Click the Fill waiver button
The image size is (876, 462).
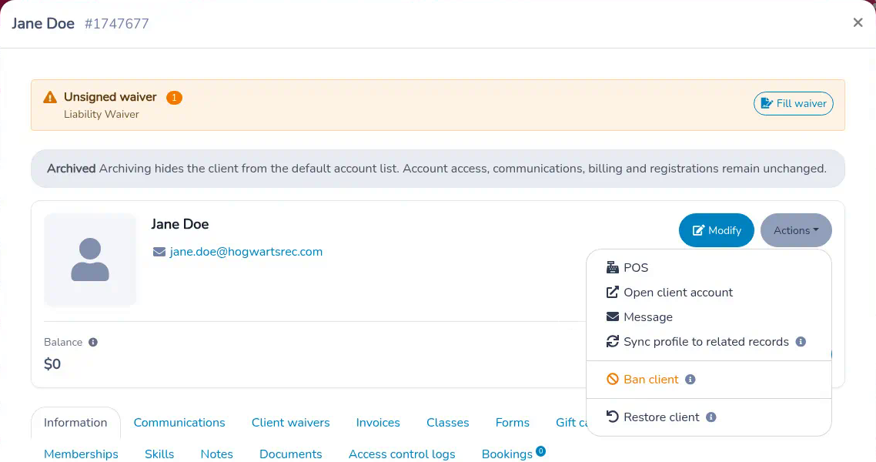click(794, 103)
